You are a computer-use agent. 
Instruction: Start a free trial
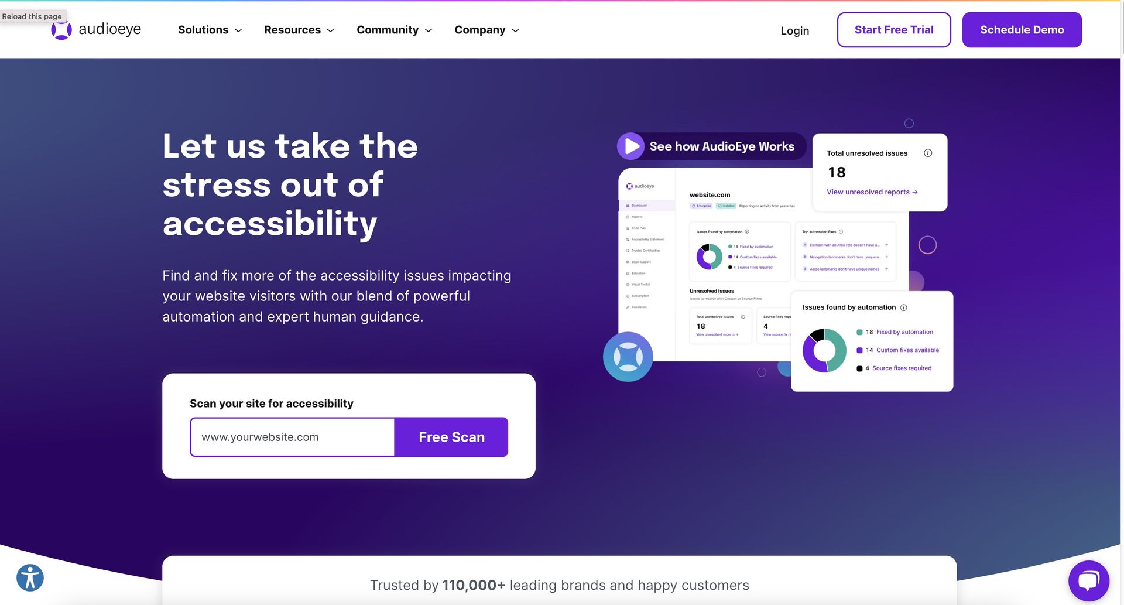[893, 30]
